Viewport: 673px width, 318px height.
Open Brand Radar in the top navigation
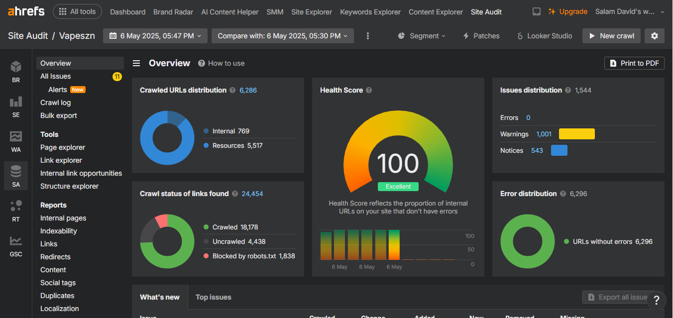tap(173, 12)
